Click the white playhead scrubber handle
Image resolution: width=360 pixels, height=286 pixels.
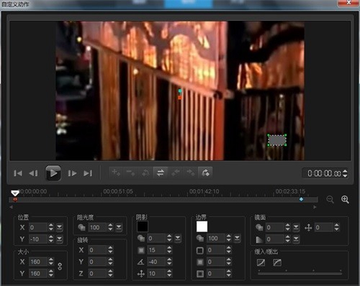(x=15, y=193)
